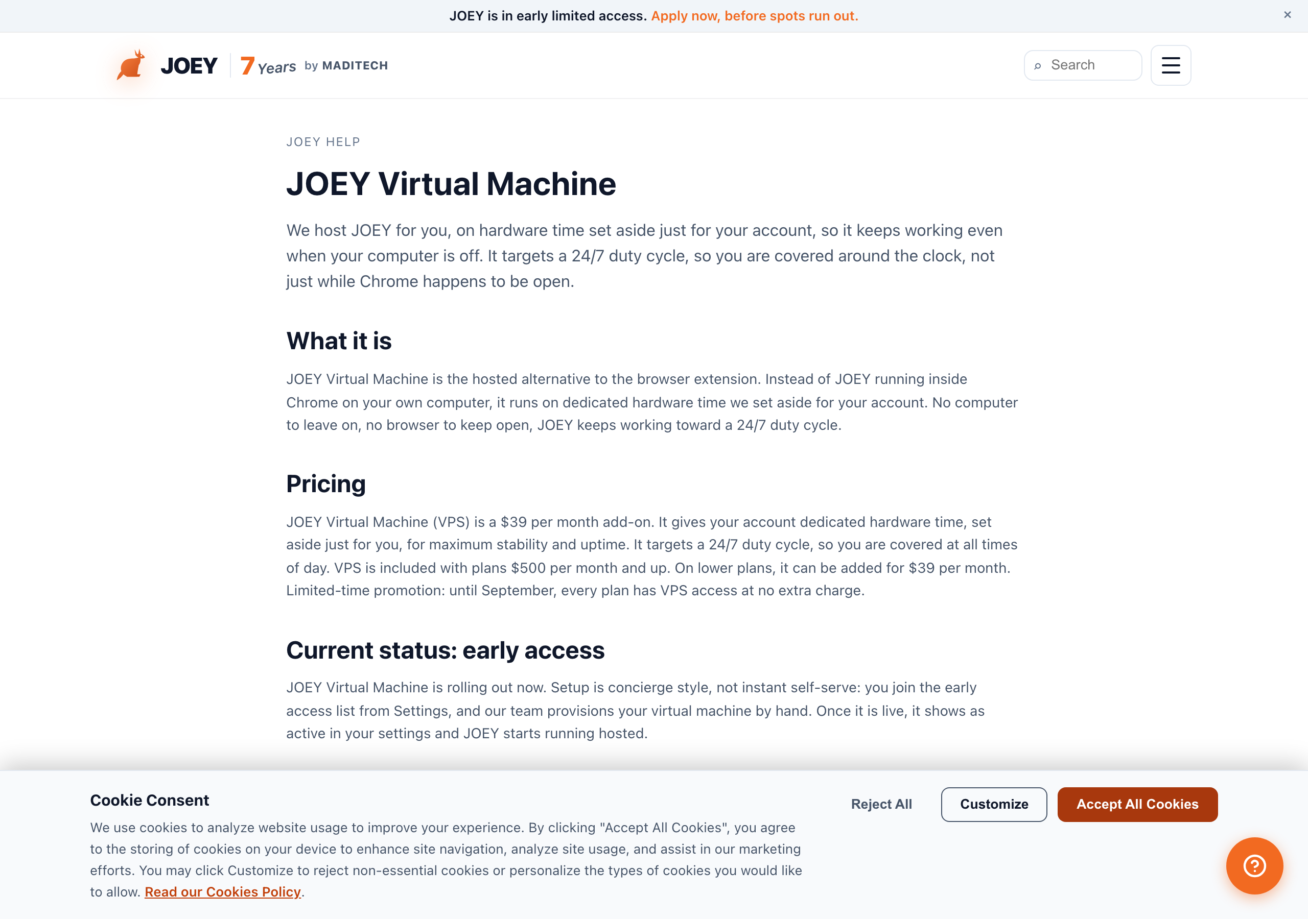This screenshot has height=919, width=1308.
Task: Click the search magnifier icon
Action: pos(1037,65)
